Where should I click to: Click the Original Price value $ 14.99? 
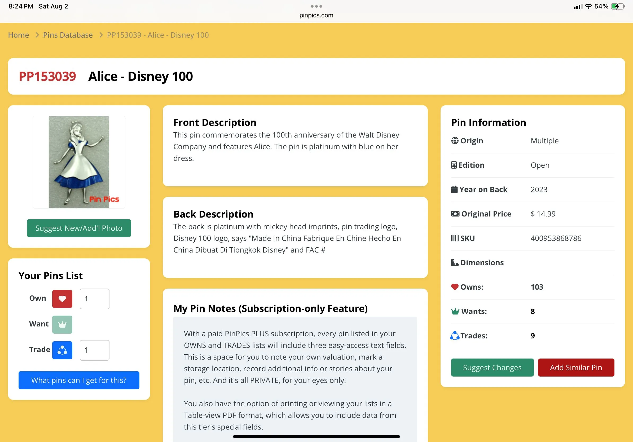coord(543,214)
